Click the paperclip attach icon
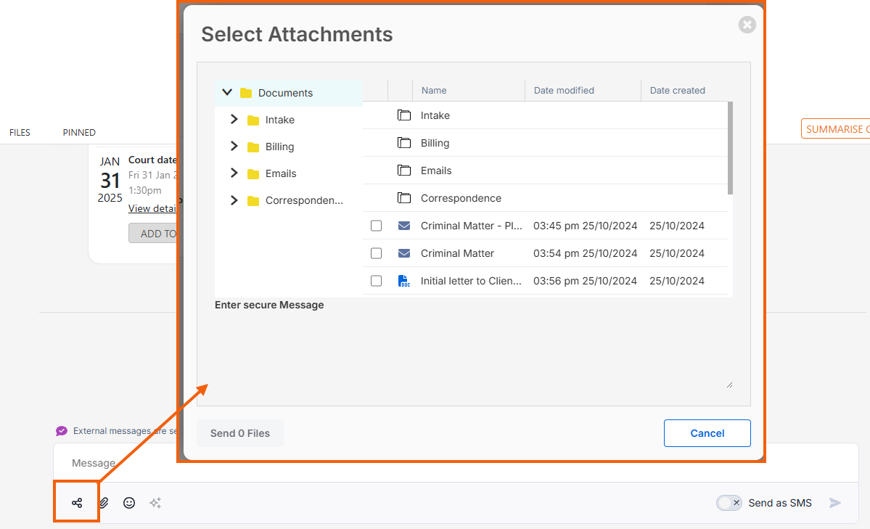Viewport: 870px width, 529px height. [x=104, y=503]
